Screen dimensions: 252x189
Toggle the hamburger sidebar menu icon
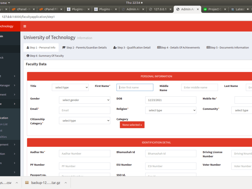[25, 26]
